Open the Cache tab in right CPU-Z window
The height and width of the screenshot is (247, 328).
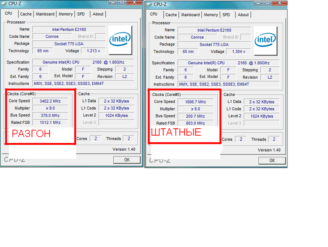pyautogui.click(x=171, y=15)
